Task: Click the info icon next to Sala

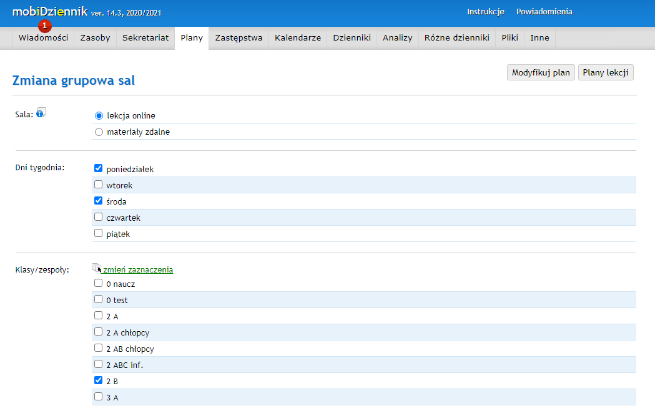Action: (x=41, y=113)
